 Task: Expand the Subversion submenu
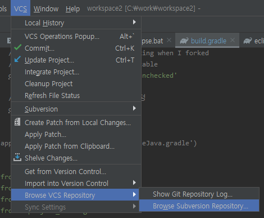[x=76, y=109]
